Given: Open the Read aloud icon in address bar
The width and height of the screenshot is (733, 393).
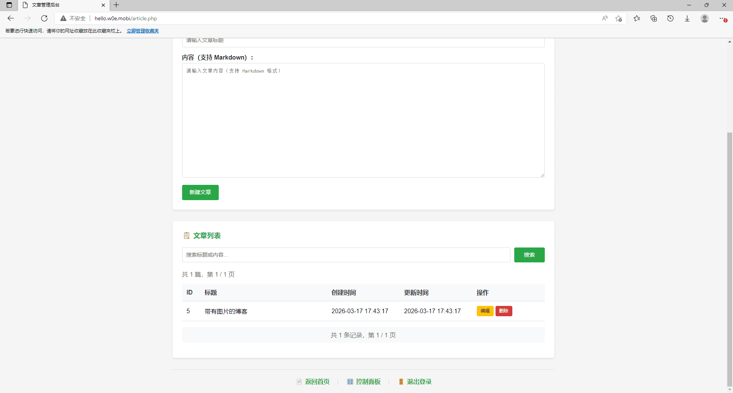Looking at the screenshot, I should coord(604,18).
